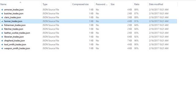Click the fletcher_trades.json file icon
Screen dimensions: 196x110
pyautogui.click(x=2, y=29)
